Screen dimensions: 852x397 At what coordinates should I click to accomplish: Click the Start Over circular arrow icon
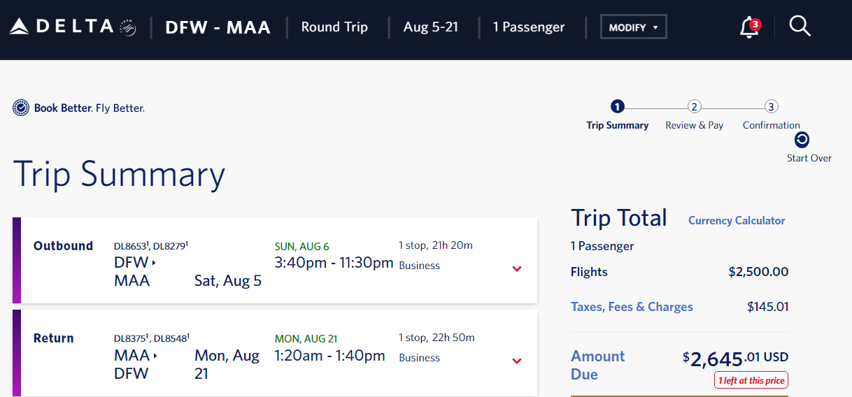(802, 140)
